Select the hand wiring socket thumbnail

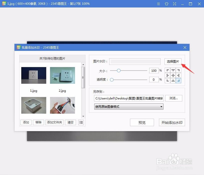point(62,105)
